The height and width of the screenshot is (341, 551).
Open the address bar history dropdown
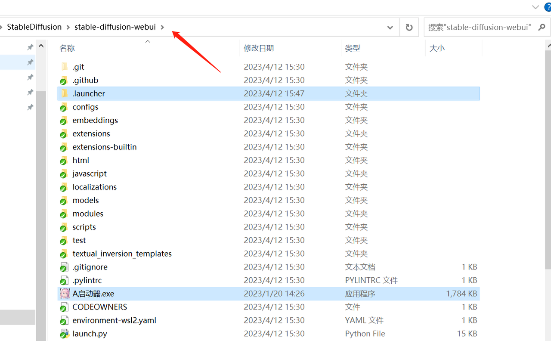click(x=390, y=27)
